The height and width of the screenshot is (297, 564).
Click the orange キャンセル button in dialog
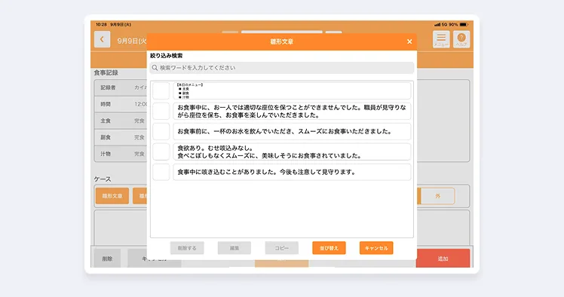pos(376,248)
